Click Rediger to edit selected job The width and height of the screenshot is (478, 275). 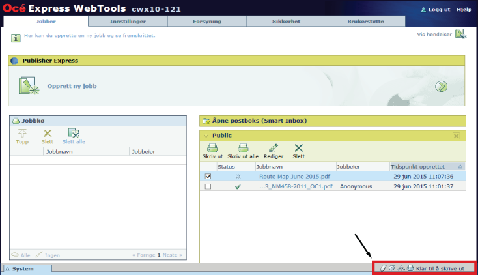click(x=274, y=151)
